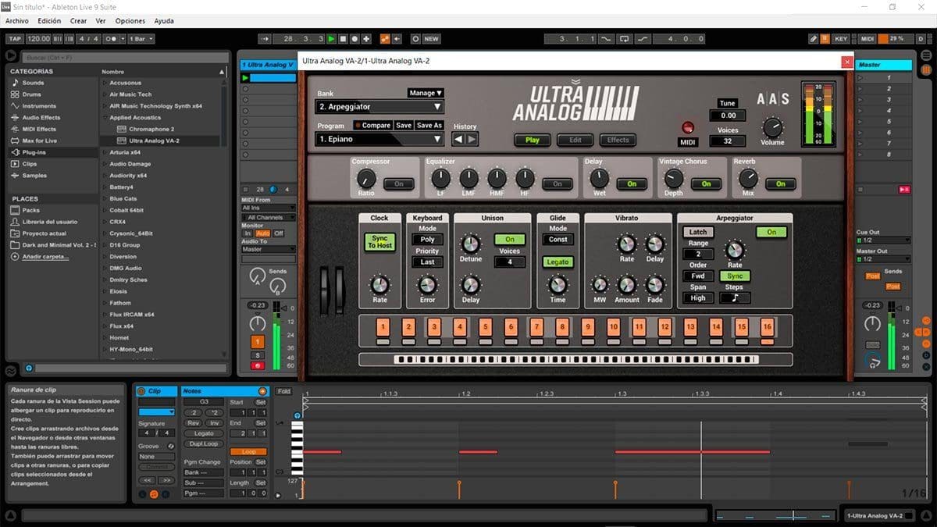Toggle the Compressor On switch
The width and height of the screenshot is (937, 527).
point(399,183)
